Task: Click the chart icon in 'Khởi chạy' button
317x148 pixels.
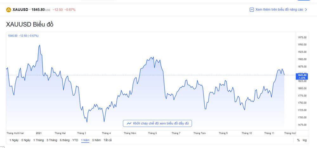Action: pyautogui.click(x=129, y=123)
